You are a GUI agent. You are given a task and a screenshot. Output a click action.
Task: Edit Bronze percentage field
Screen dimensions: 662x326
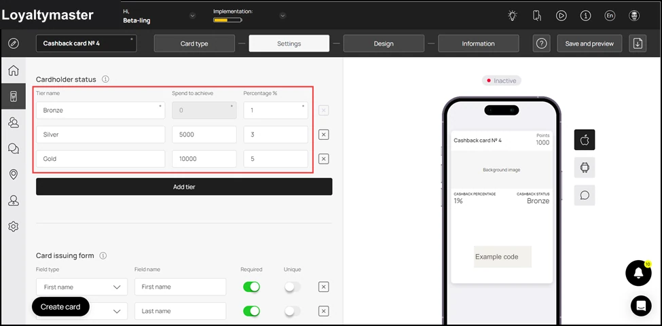(276, 110)
